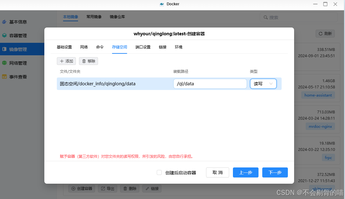Minimize the Docker window
Viewport: 345px width, 199px height.
pyautogui.click(x=315, y=4)
